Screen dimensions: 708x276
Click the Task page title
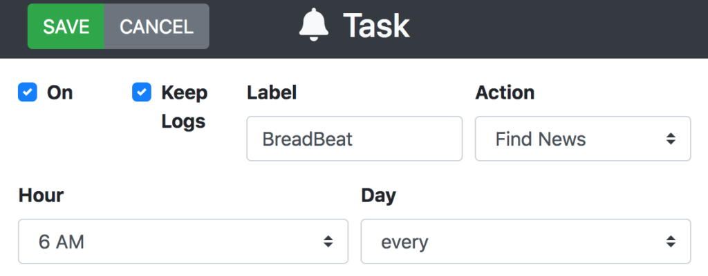tap(376, 26)
